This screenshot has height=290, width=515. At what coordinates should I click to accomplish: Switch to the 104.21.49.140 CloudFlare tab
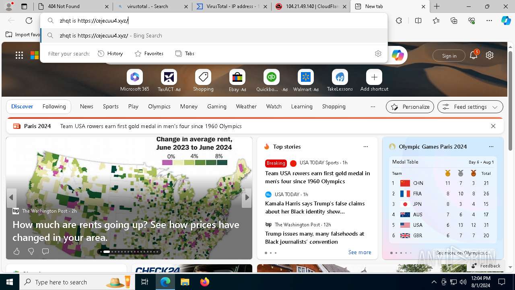[311, 6]
